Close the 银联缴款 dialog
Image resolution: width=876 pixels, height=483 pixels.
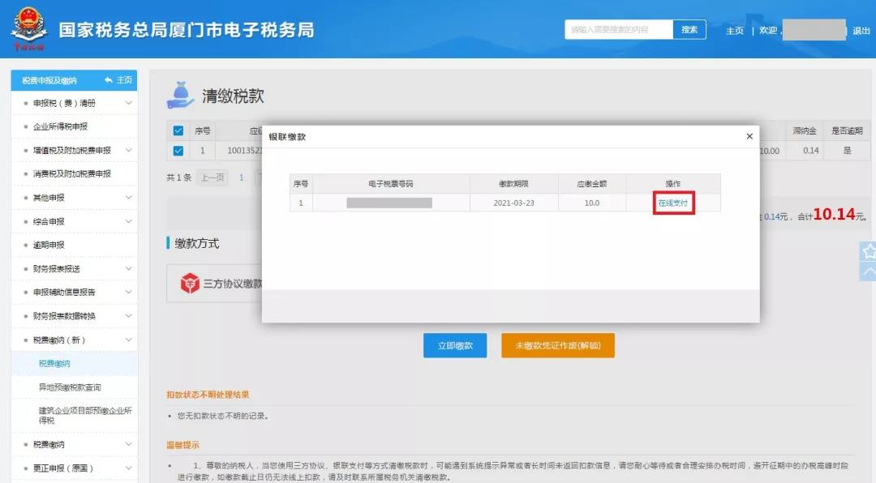[x=749, y=136]
